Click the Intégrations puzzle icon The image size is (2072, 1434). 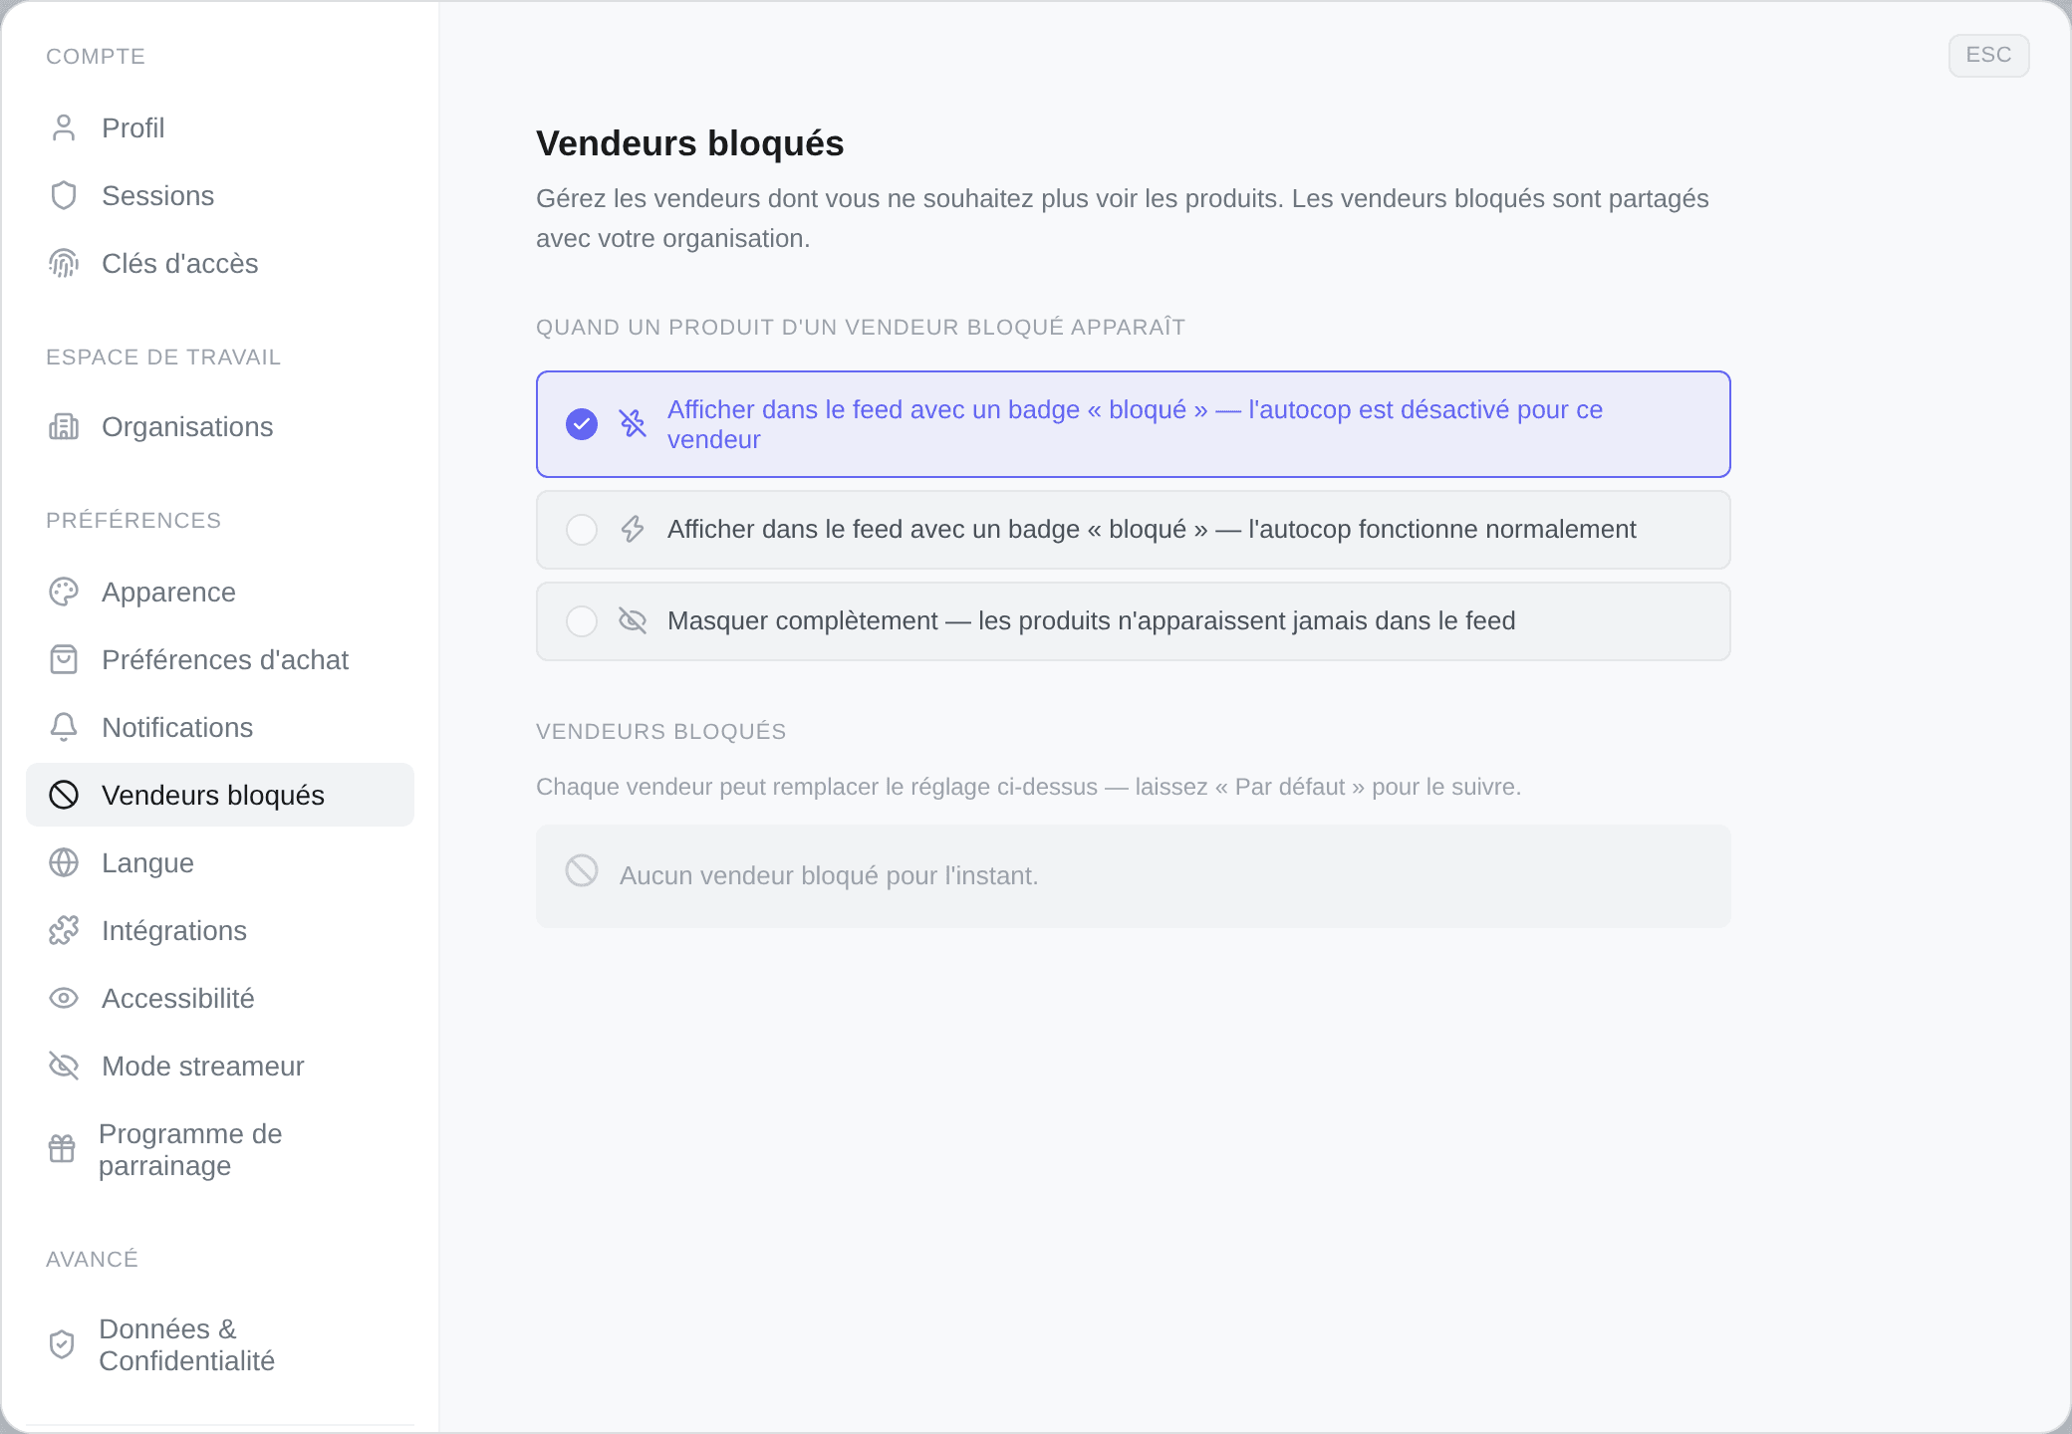pos(64,930)
